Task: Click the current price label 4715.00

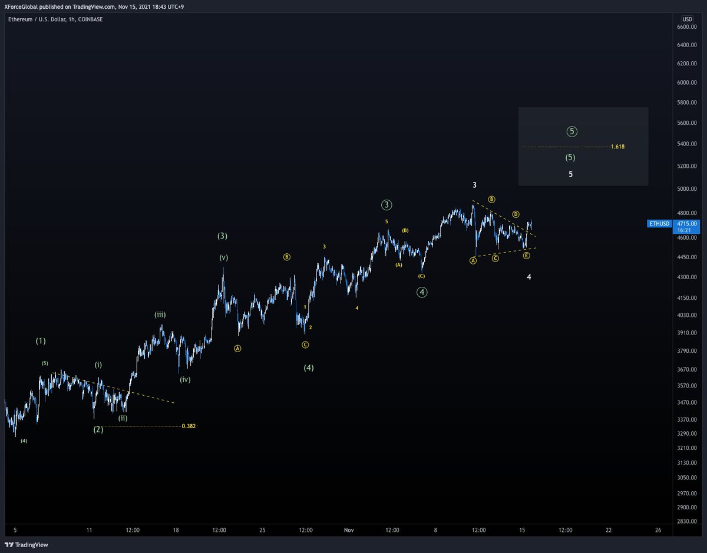Action: pyautogui.click(x=687, y=224)
